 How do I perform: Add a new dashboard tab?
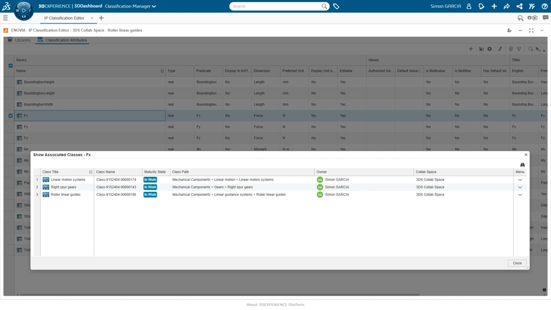[101, 18]
